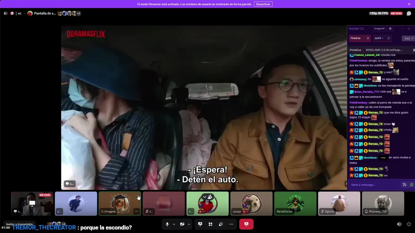Screen dimensions: 415x233
Task: Click username Franco_Leonel_24 in chat
Action: [x=367, y=55]
